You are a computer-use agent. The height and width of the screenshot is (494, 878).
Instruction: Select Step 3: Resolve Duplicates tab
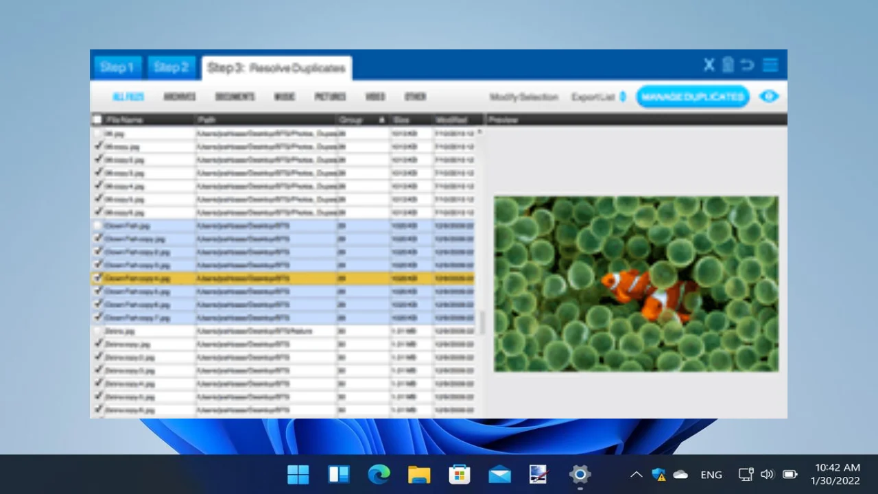point(276,68)
